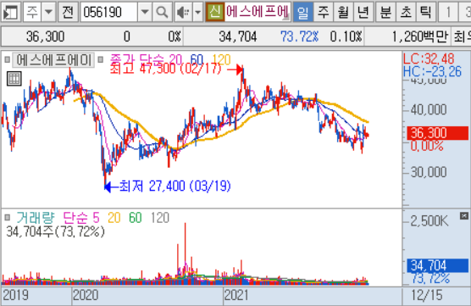
Task: Select the 년 yearly chart tab
Action: tap(363, 12)
